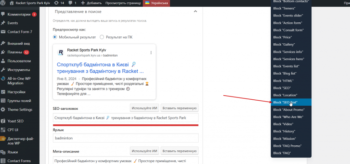Click the Theme Settings gear icon
Screen dimensions: 350x164
(3, 109)
